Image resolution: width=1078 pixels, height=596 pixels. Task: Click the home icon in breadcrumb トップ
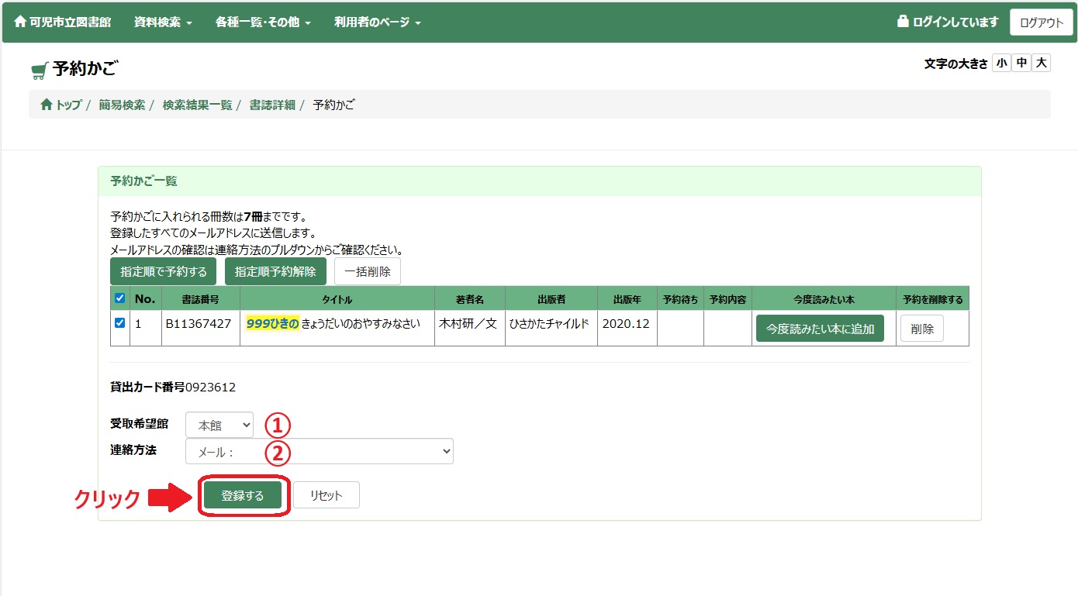click(x=47, y=105)
